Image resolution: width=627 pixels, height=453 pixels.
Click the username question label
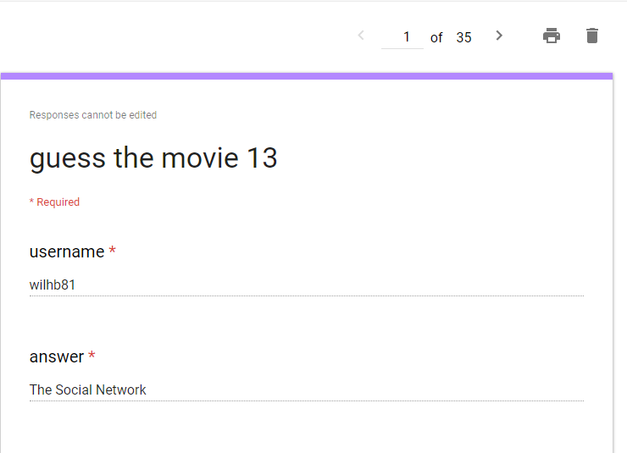tap(67, 251)
